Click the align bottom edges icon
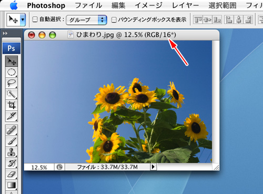263x194 pixels. coord(217,19)
